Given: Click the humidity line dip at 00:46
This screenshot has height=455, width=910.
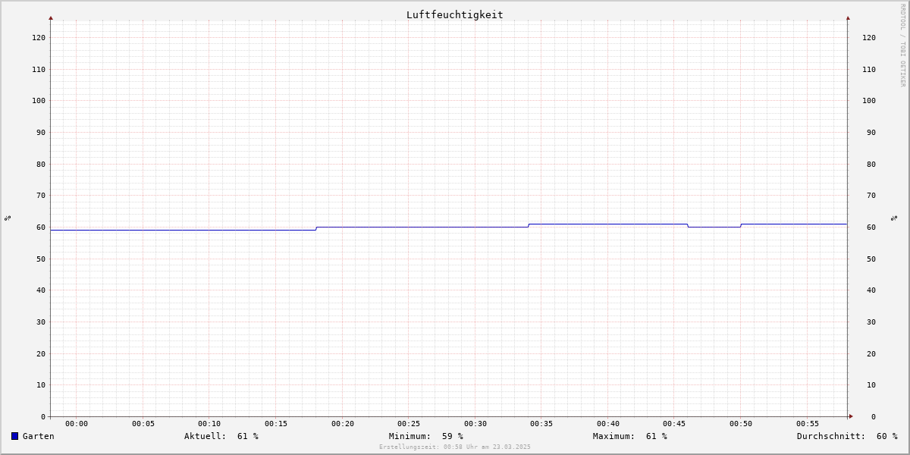Looking at the screenshot, I should (x=688, y=225).
